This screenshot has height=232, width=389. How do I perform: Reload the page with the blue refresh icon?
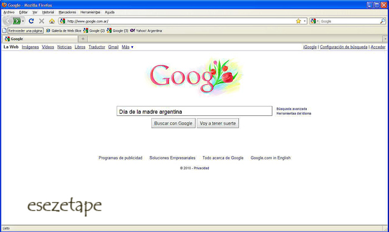[x=31, y=21]
